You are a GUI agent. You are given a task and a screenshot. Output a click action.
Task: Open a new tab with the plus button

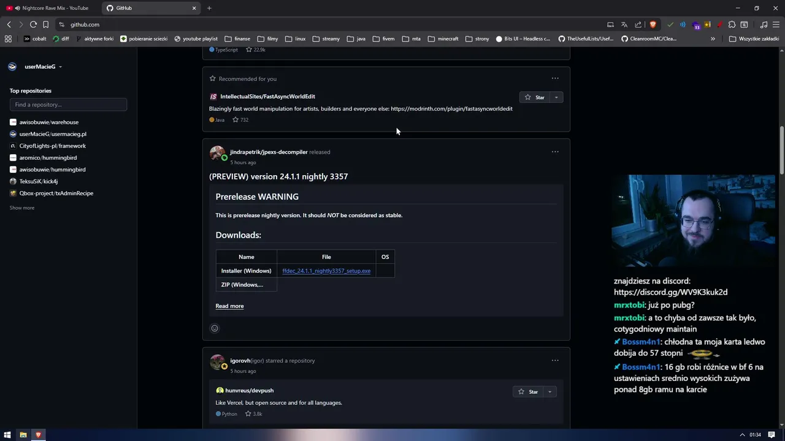(x=209, y=8)
